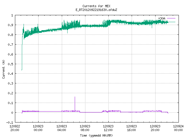Viewport: 184px width, 138px height.
Task: Click the x-axis tick label 120923 04:00
Action: click(x=62, y=128)
